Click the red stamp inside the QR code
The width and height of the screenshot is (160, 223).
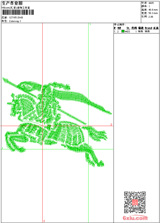click(135, 202)
